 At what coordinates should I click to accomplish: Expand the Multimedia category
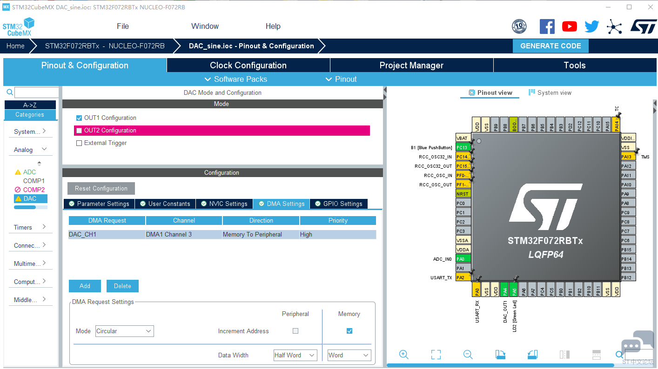click(30, 264)
